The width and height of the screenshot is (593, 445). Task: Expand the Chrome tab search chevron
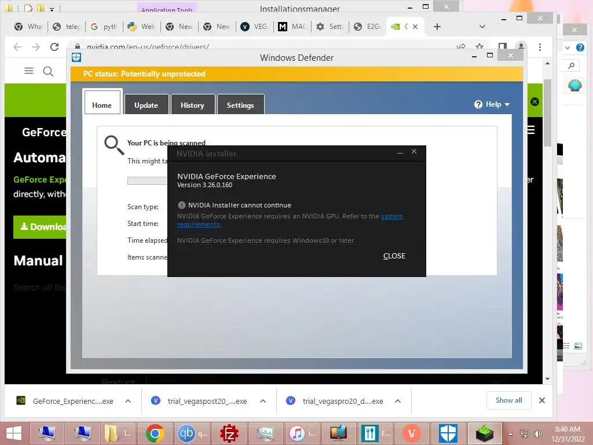(482, 27)
